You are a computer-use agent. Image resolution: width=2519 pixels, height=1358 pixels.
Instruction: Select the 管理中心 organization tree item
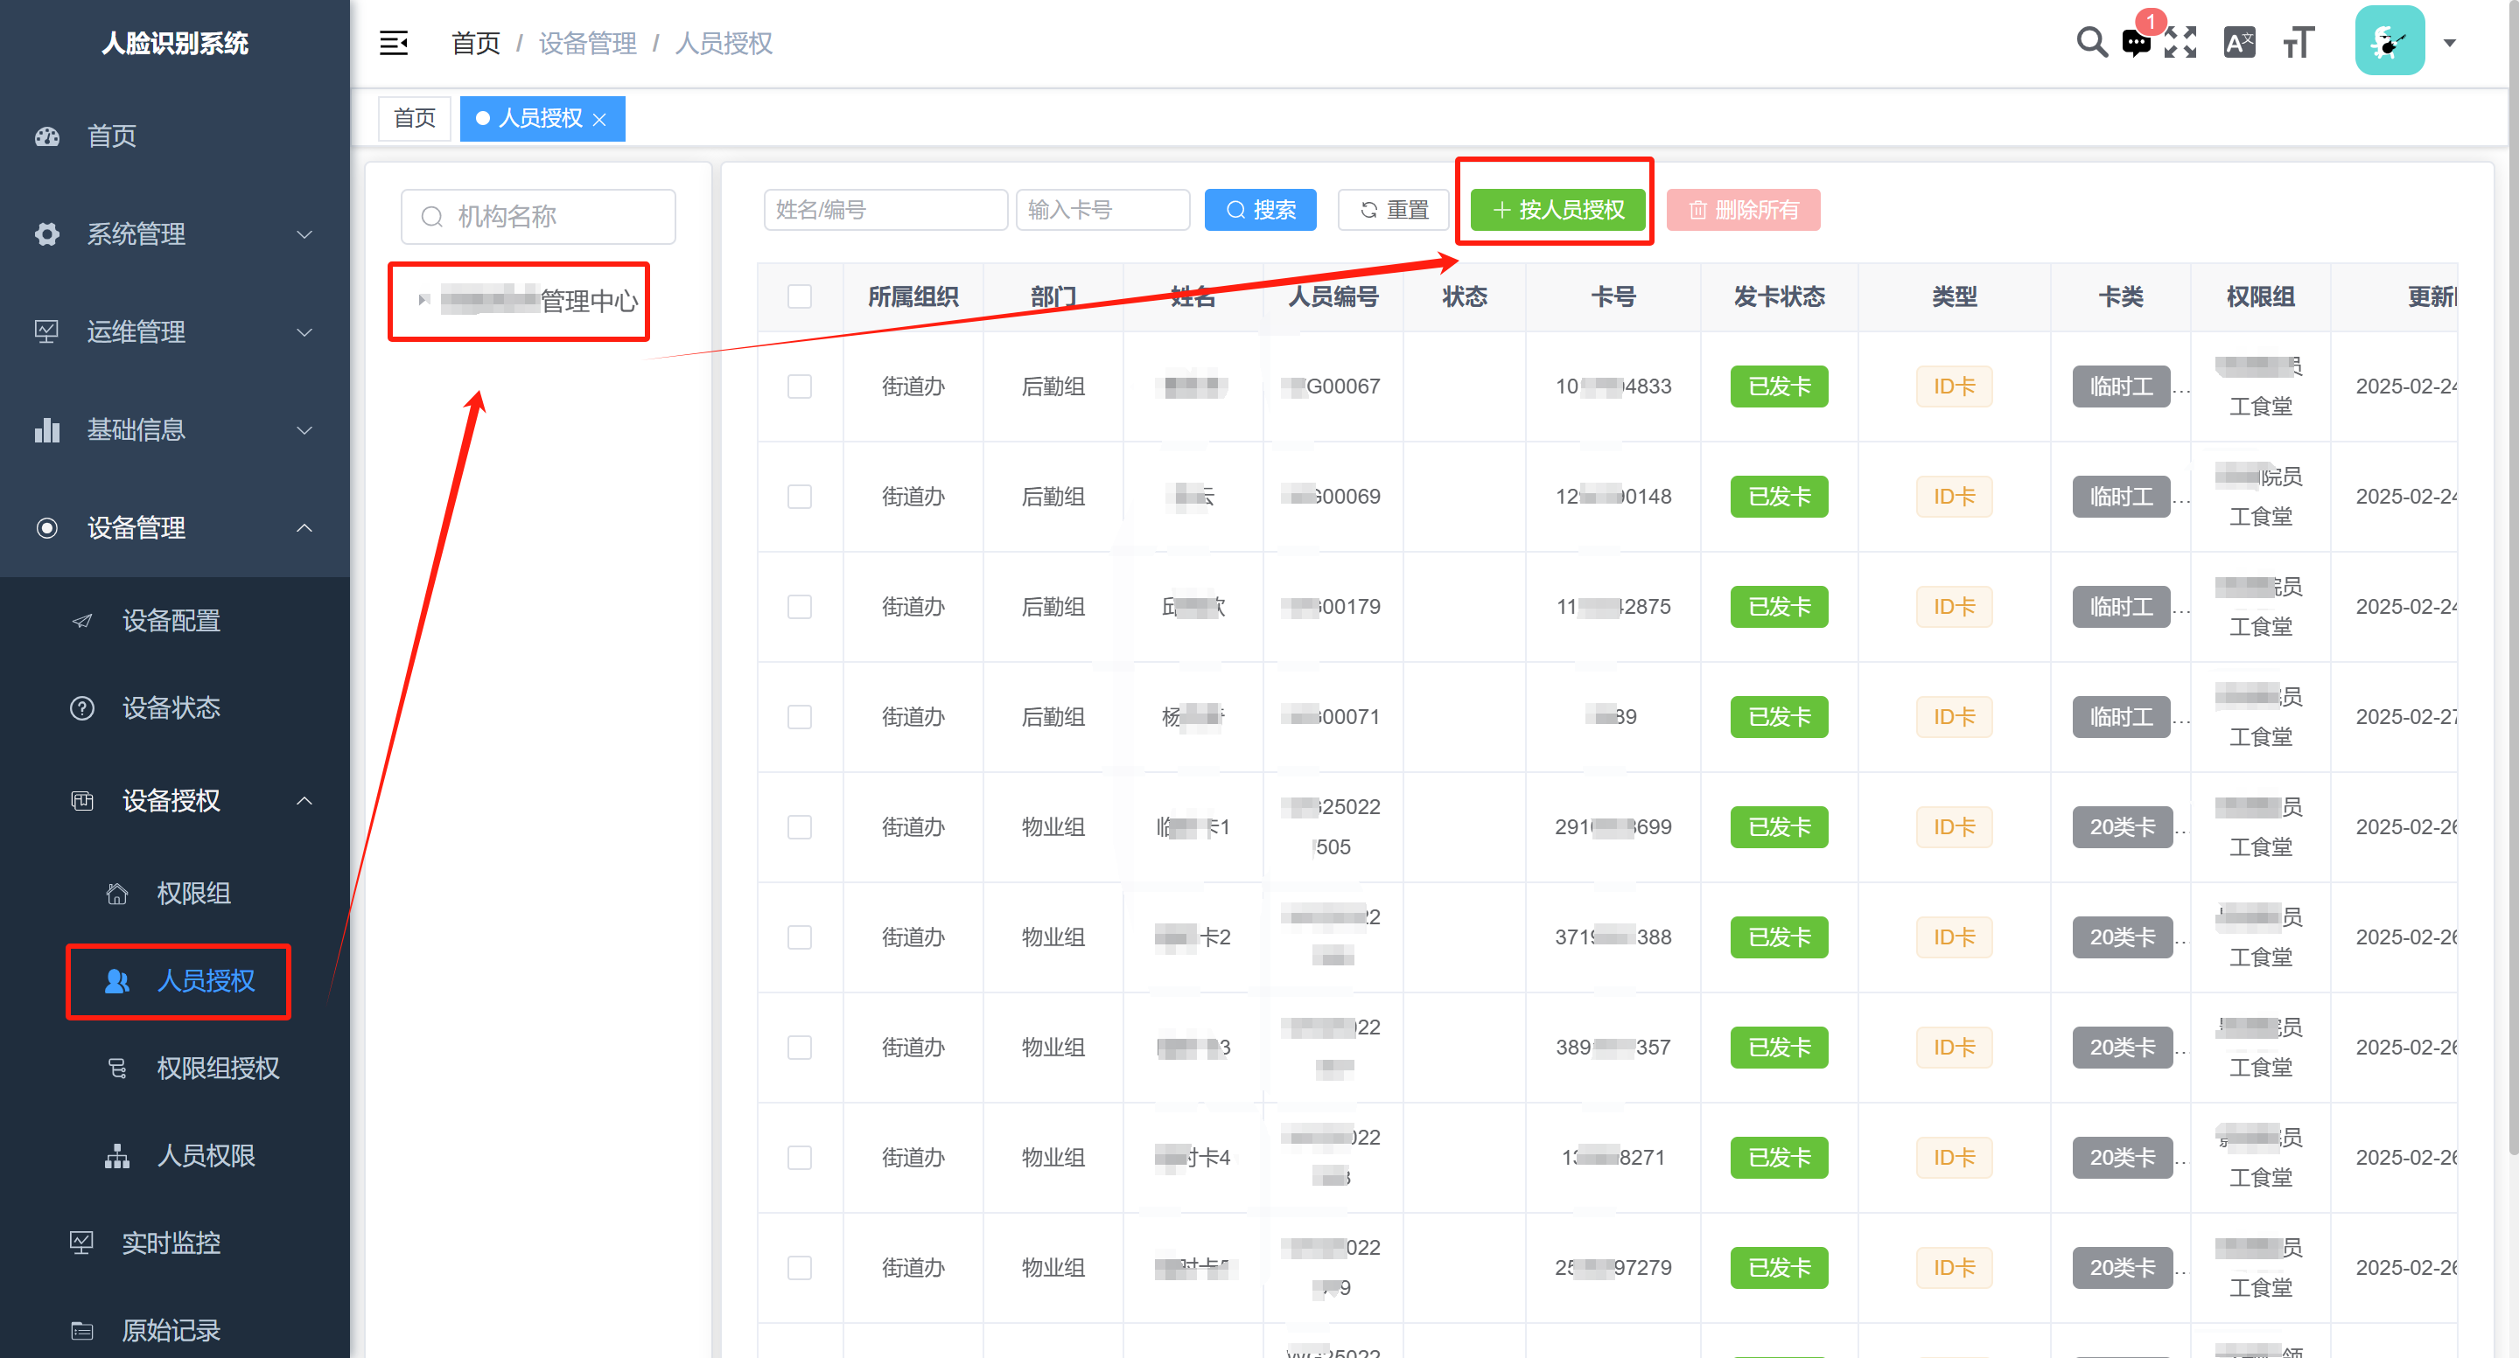coord(540,301)
